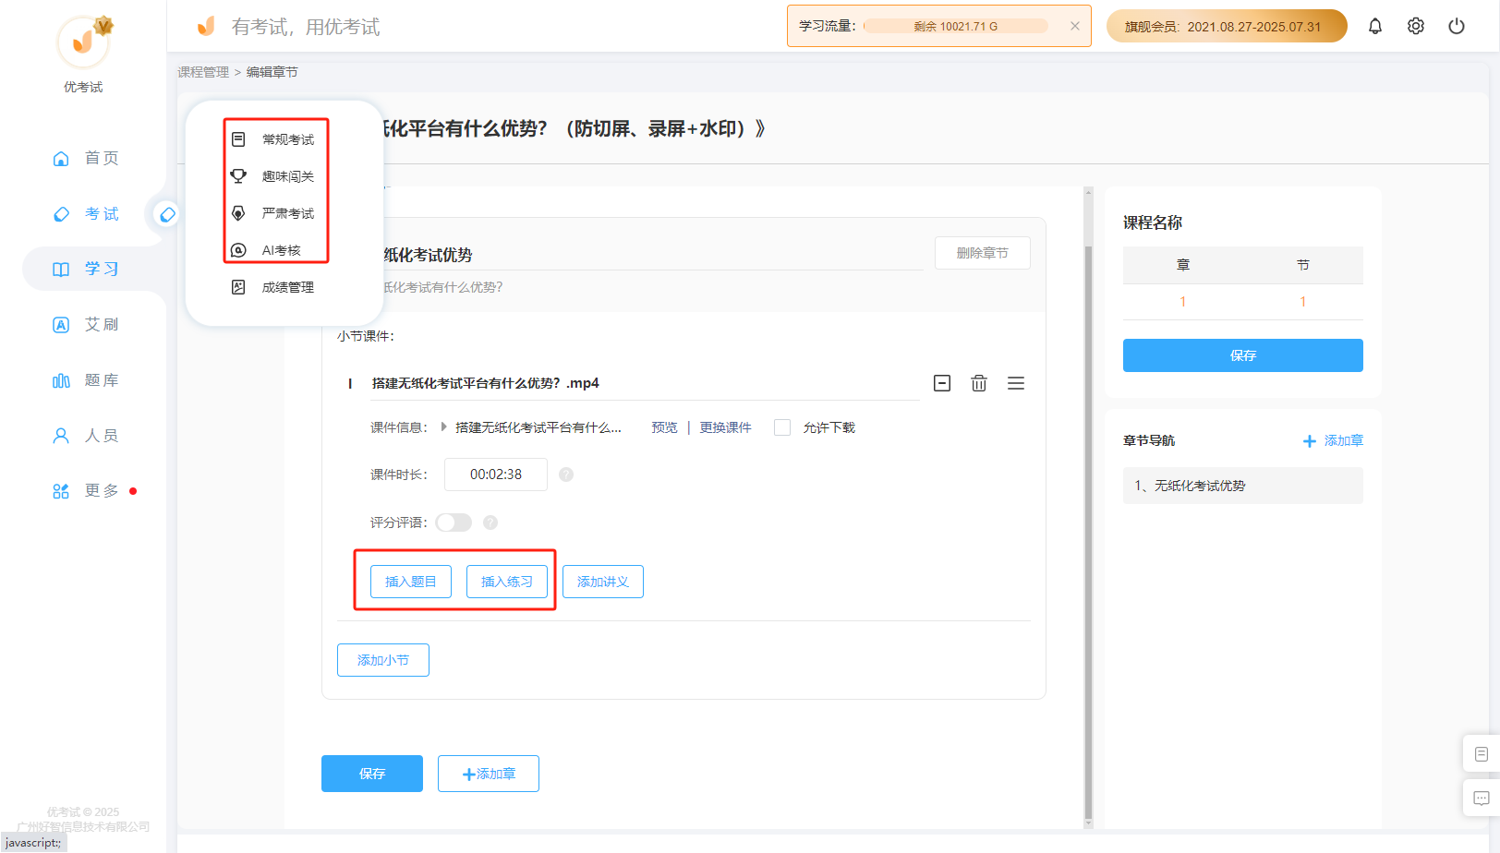Open 学习 section in sidebar
The height and width of the screenshot is (853, 1500).
coord(85,270)
